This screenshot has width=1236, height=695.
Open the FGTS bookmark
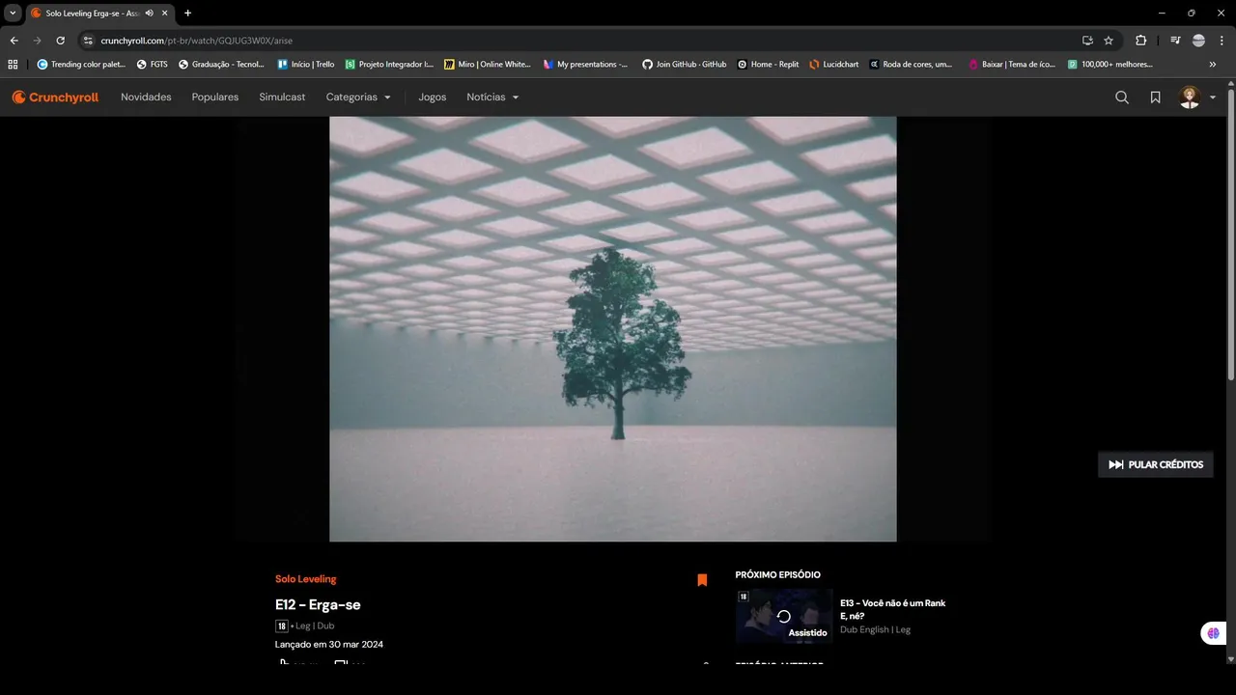[x=153, y=64]
